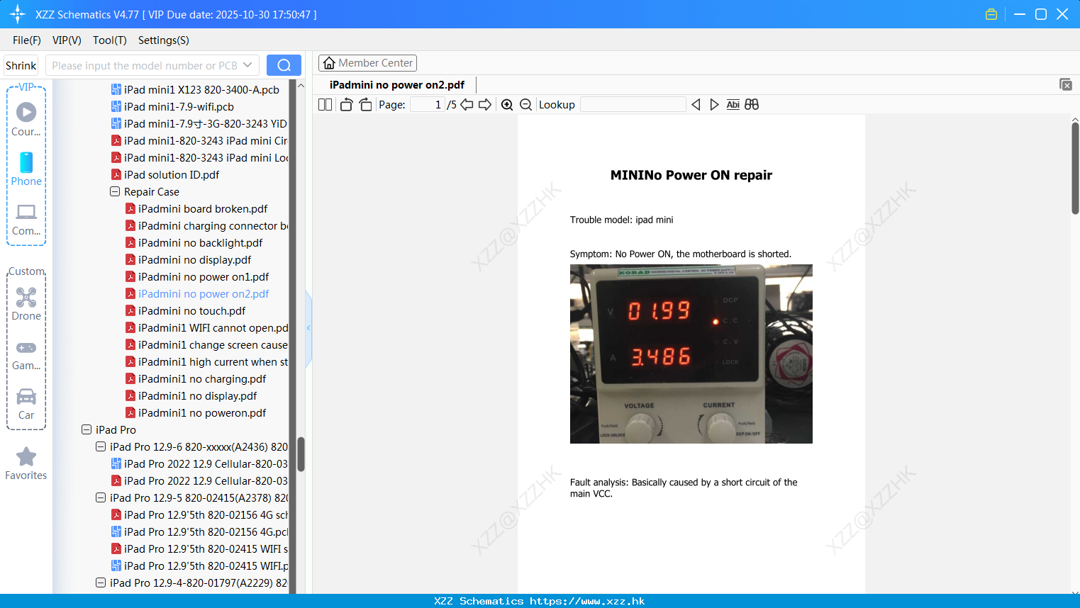Open the model number dropdown arrow
Screen dimensions: 1080x608
tap(247, 65)
